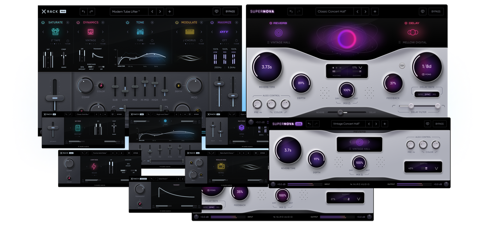Select the Dynamics module header
The height and width of the screenshot is (226, 485).
click(x=90, y=22)
